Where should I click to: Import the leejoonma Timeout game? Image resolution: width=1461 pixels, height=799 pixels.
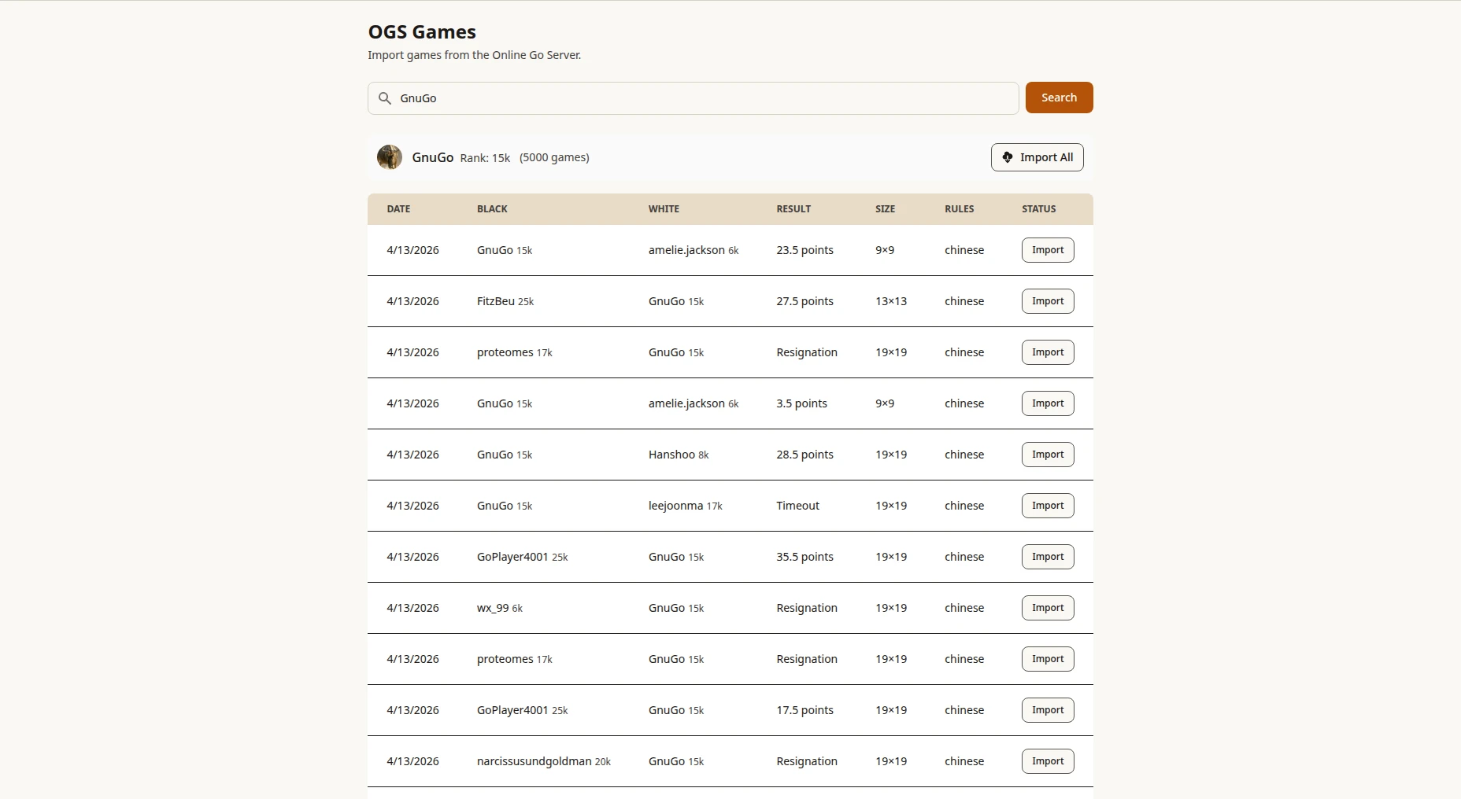click(x=1048, y=506)
